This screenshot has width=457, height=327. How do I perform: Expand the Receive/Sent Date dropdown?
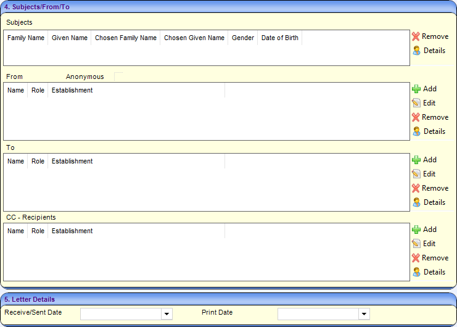coord(167,315)
